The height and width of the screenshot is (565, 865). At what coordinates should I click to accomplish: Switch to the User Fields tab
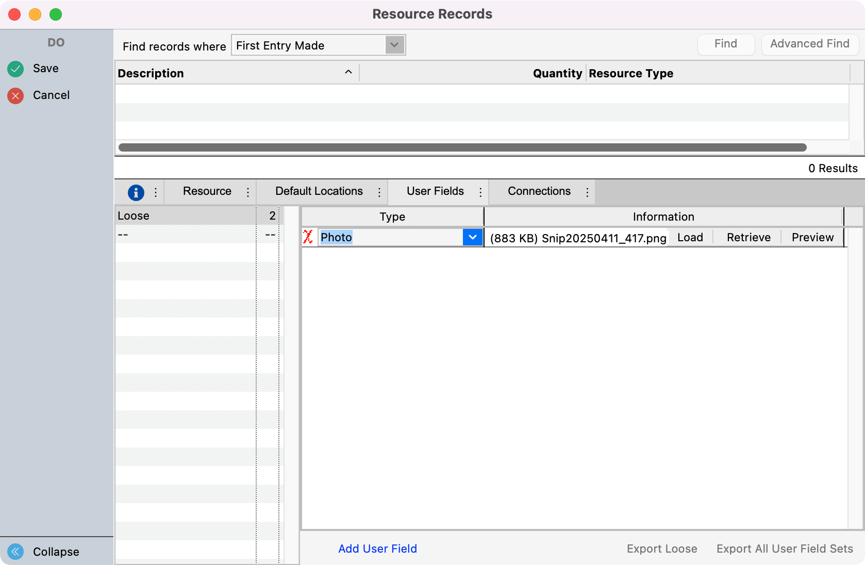pyautogui.click(x=435, y=191)
